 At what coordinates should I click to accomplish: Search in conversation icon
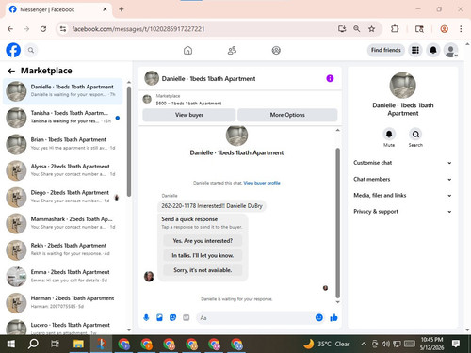(x=415, y=135)
